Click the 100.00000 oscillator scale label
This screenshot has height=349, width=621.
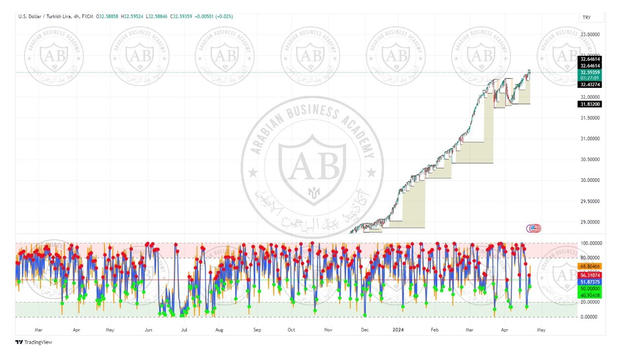(591, 243)
